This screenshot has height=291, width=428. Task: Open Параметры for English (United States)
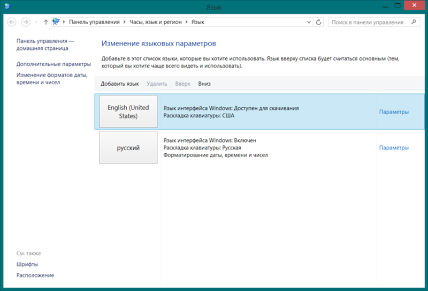(x=394, y=112)
